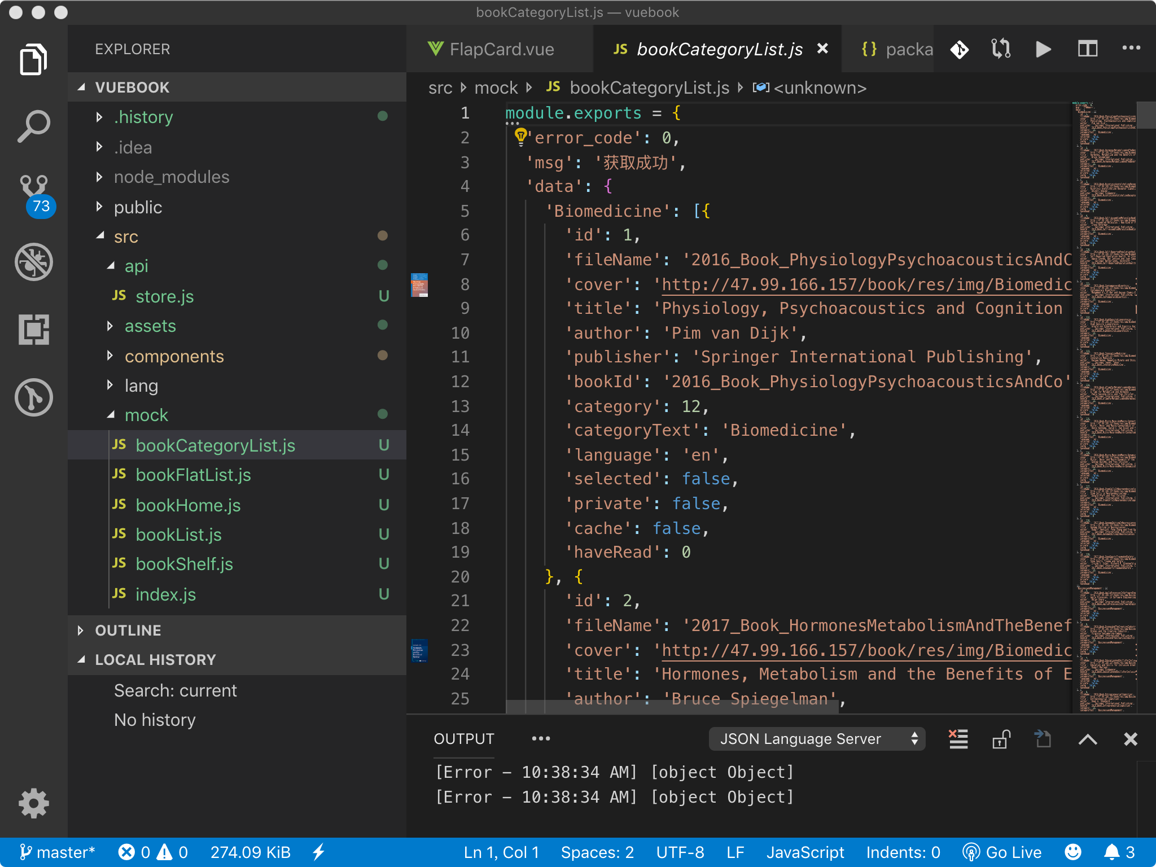The image size is (1156, 867).
Task: Open the Debug view (bug icon)
Action: point(34,262)
